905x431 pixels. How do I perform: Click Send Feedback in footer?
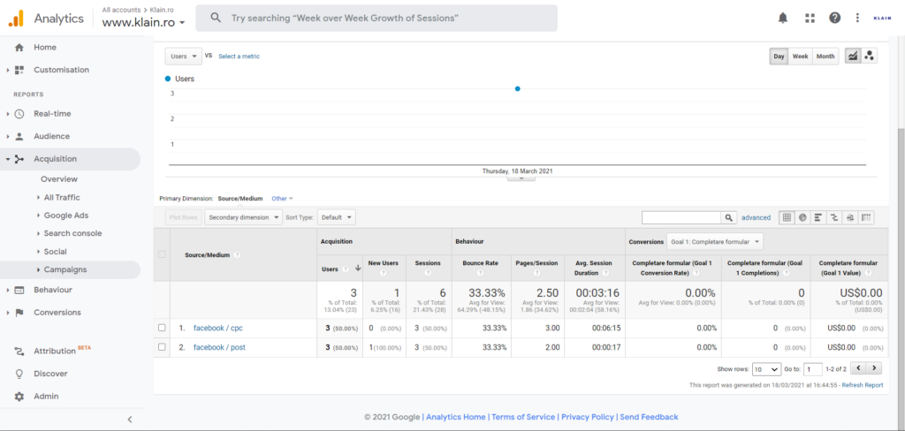click(x=649, y=417)
